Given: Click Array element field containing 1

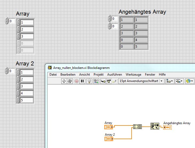Looking at the screenshot, I should (27, 23).
